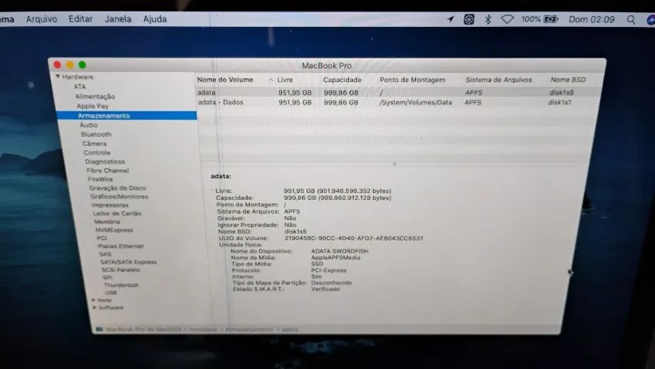Select Memória in the sidebar
The width and height of the screenshot is (655, 369).
click(107, 221)
